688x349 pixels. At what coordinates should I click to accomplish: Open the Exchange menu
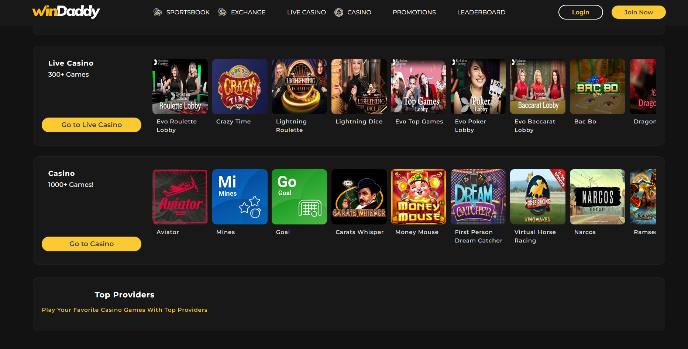click(248, 12)
